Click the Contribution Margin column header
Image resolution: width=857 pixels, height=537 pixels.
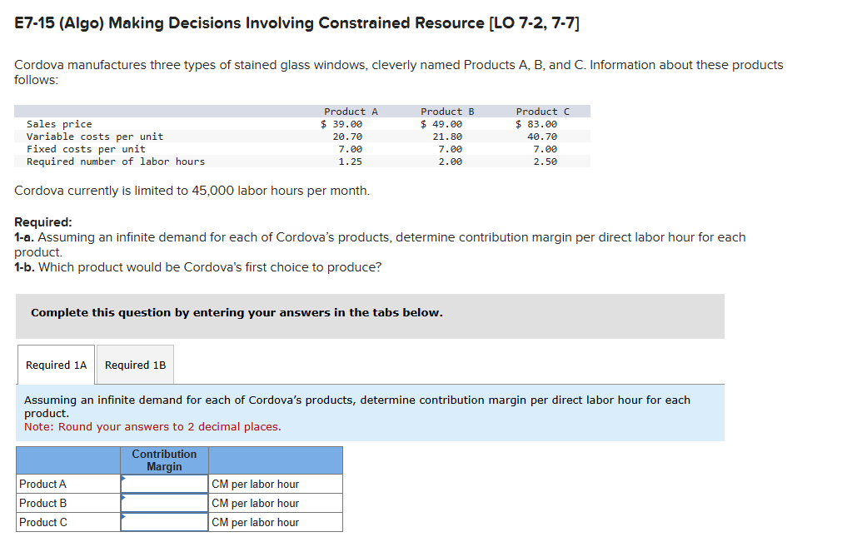click(x=164, y=460)
